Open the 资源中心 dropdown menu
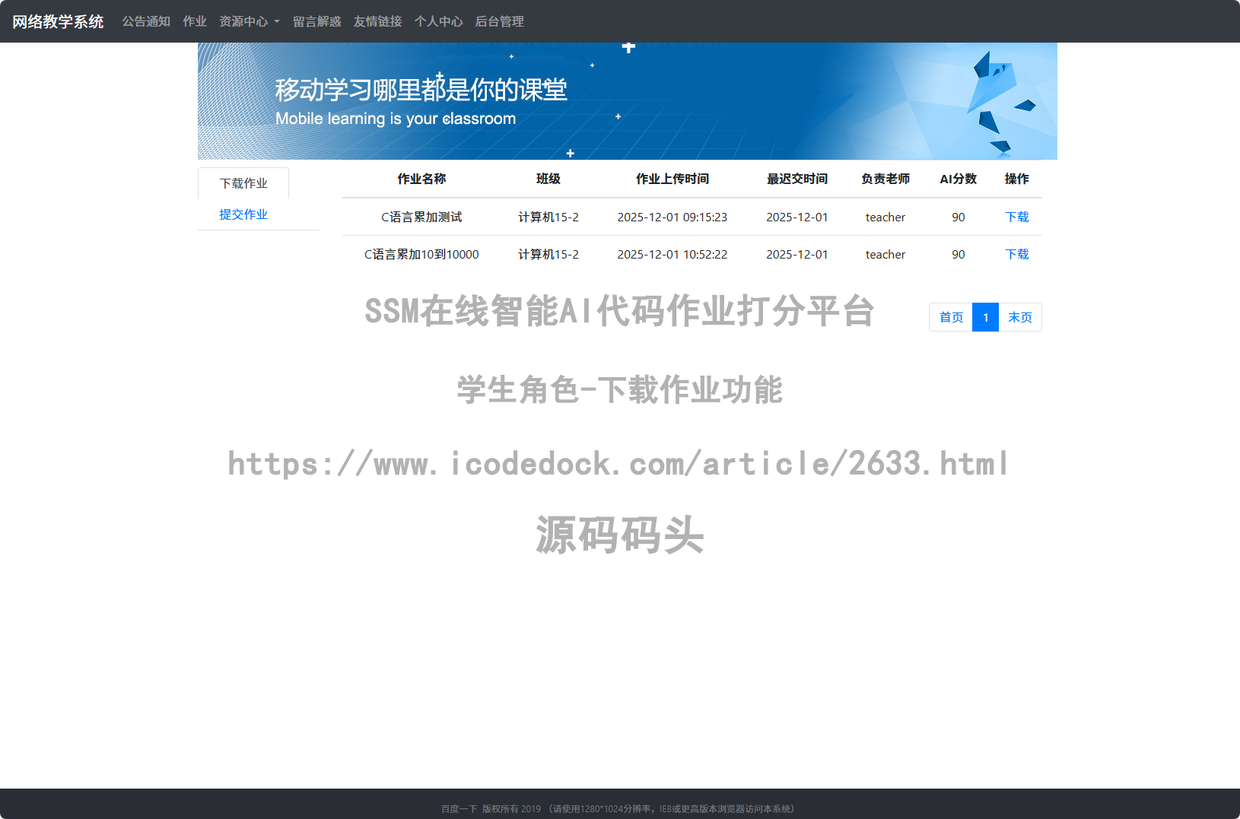Screen dimensions: 1240x819 click(242, 21)
